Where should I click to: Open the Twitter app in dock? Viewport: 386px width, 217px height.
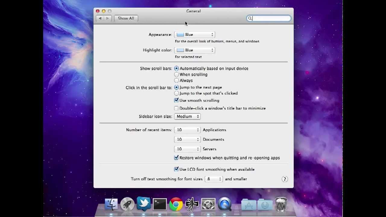pos(144,203)
